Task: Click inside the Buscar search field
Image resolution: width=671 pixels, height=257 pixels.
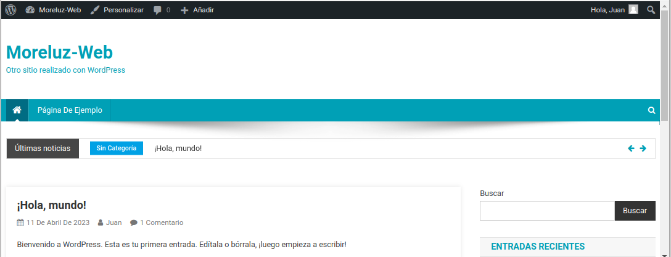Action: [547, 211]
